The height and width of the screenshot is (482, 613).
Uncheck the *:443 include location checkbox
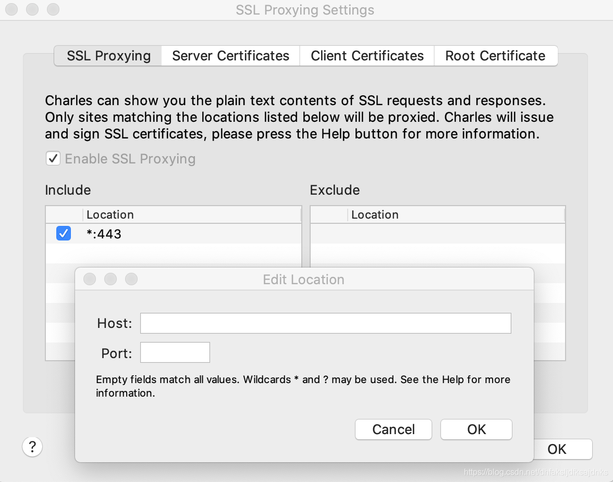click(x=64, y=233)
